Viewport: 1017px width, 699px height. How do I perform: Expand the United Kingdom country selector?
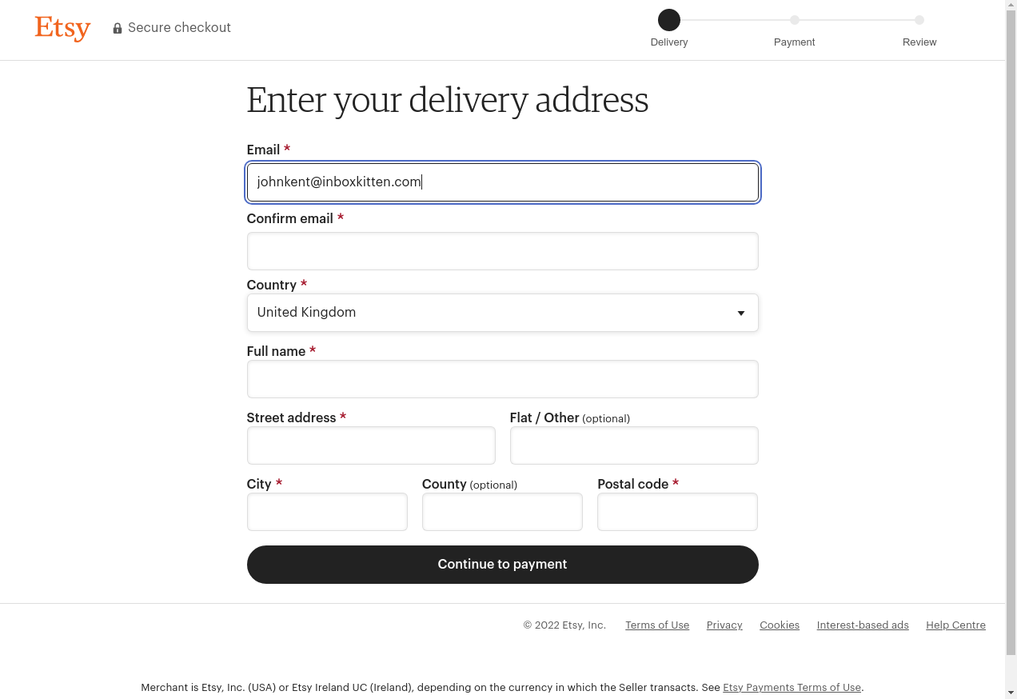(x=502, y=313)
